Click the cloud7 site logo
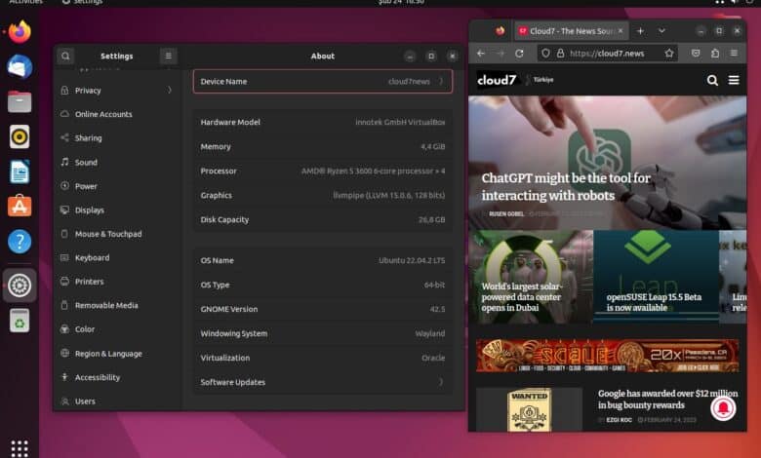Screen dimensions: 761x458 pos(497,80)
